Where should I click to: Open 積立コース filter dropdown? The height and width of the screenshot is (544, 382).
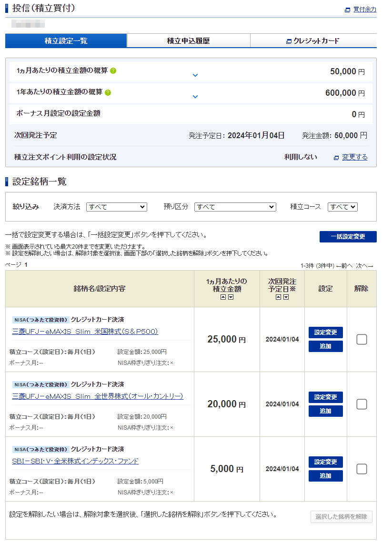tap(342, 207)
